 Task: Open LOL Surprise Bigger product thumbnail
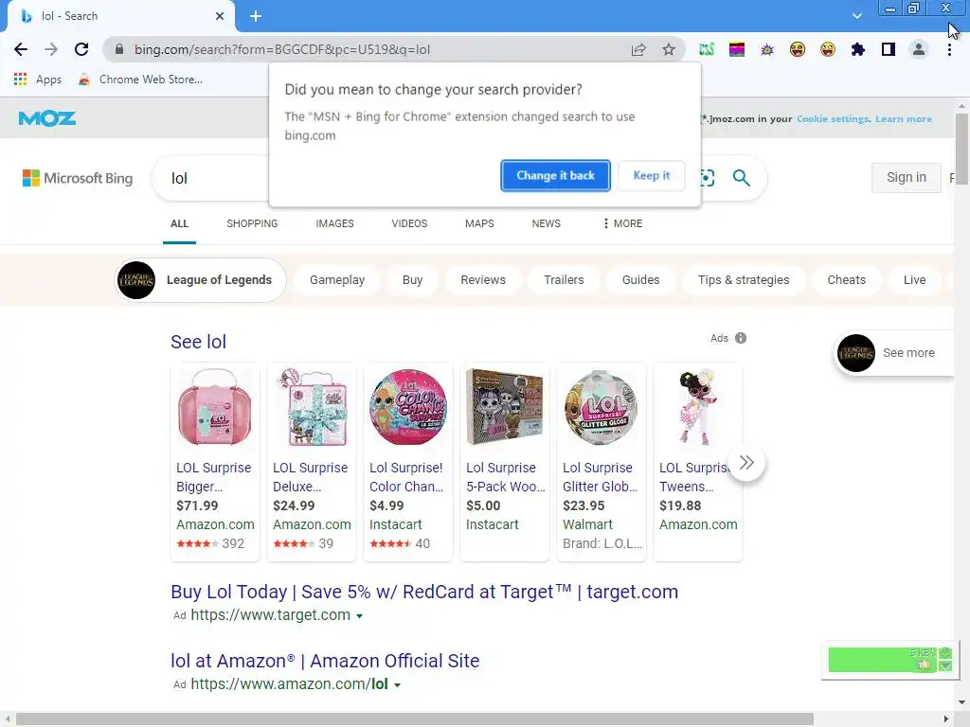click(x=215, y=407)
